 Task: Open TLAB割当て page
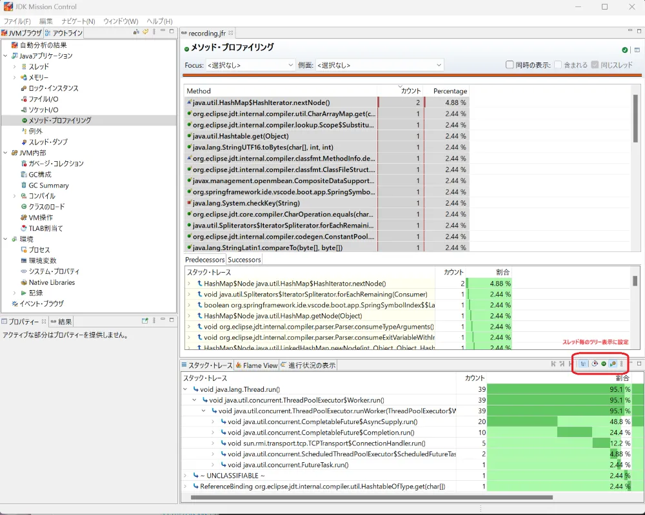(x=46, y=228)
